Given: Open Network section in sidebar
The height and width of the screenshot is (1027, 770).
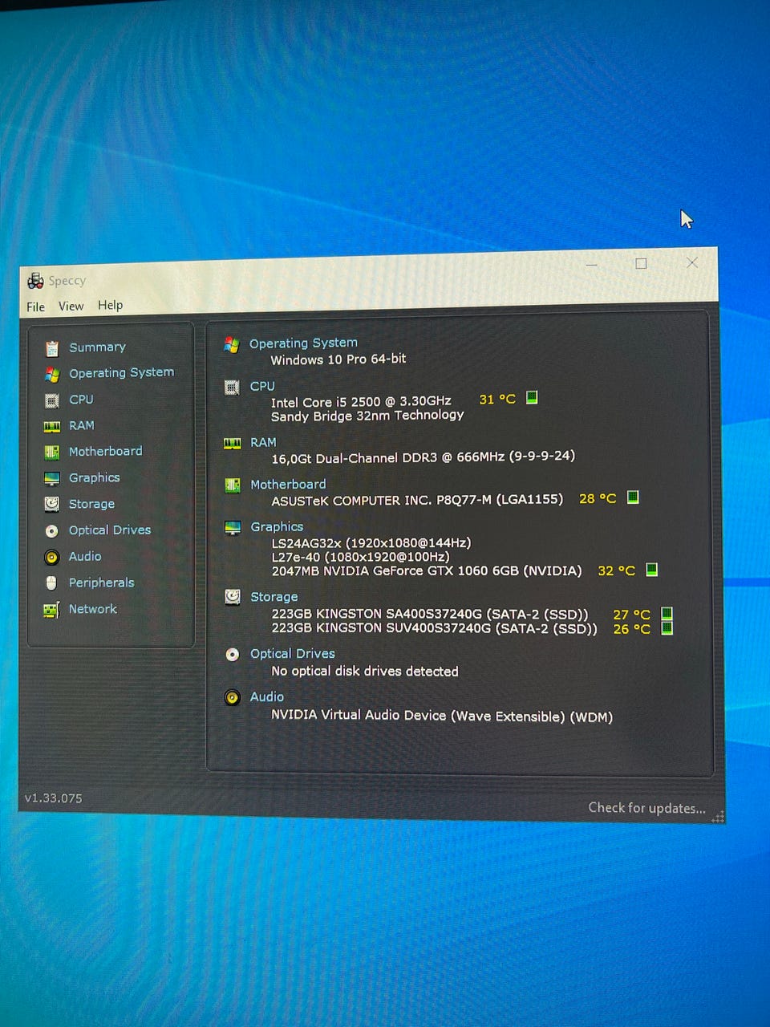Looking at the screenshot, I should click(x=92, y=609).
